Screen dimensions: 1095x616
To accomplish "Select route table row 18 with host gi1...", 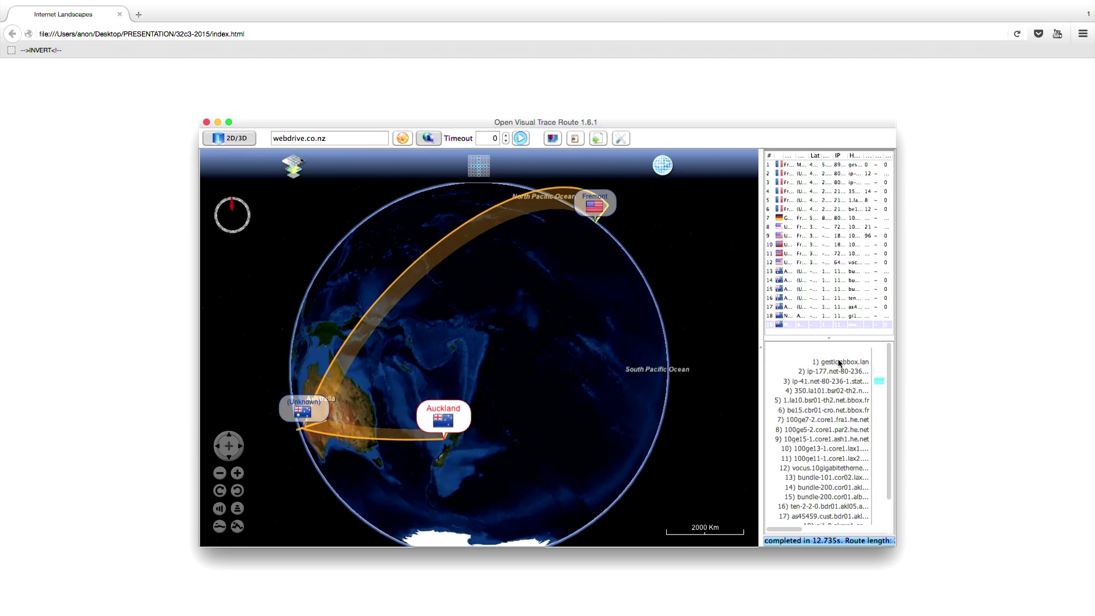I will (829, 315).
